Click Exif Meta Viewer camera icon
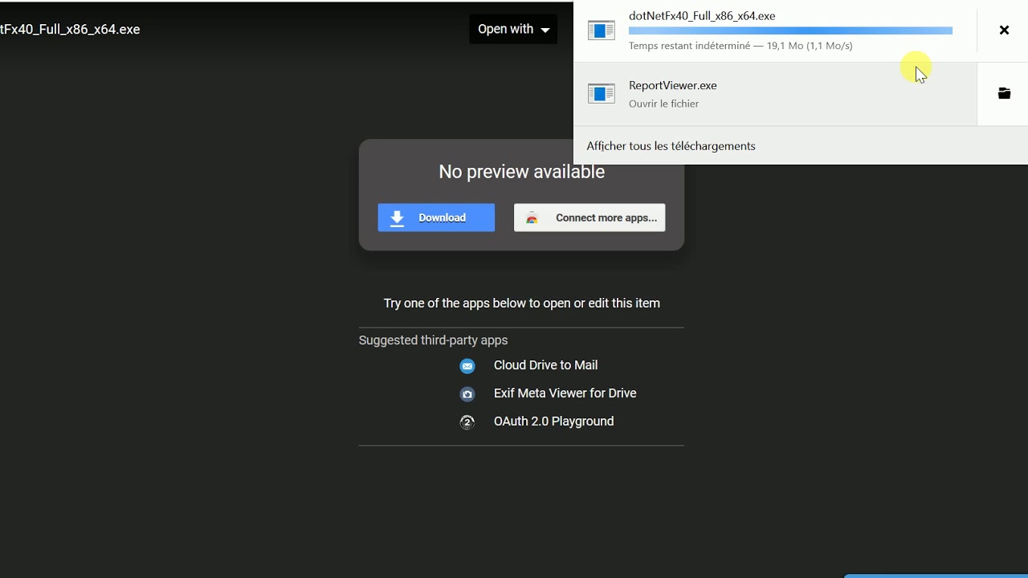 click(x=467, y=394)
